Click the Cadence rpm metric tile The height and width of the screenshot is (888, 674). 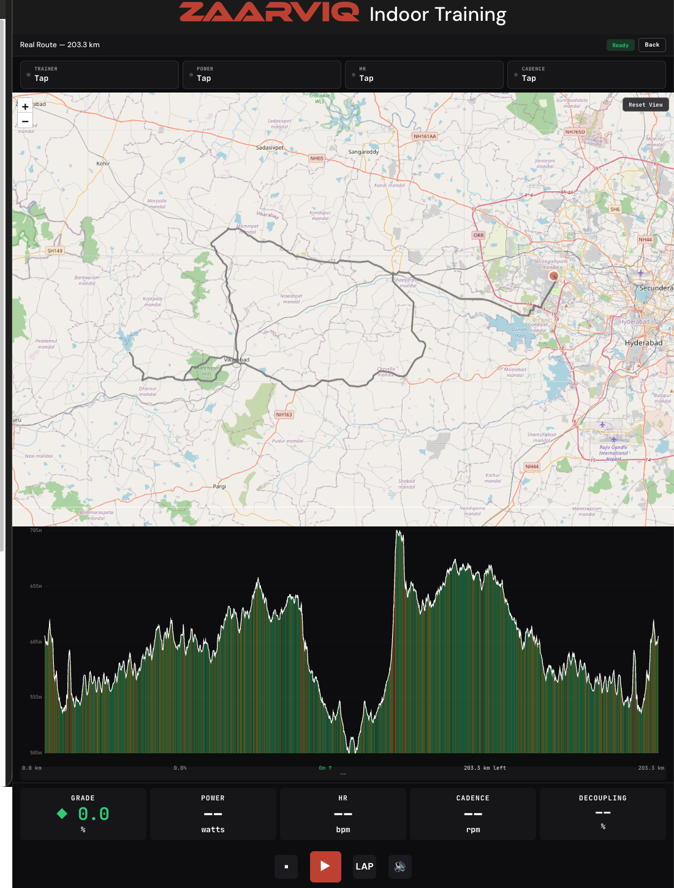pos(473,814)
